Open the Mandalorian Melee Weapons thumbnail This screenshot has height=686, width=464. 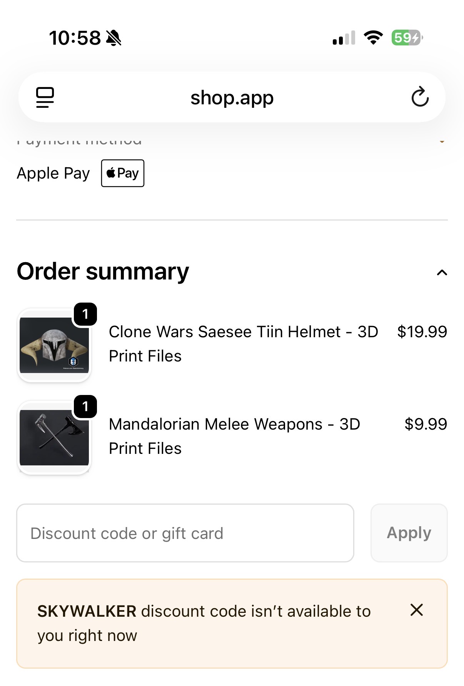coord(54,438)
